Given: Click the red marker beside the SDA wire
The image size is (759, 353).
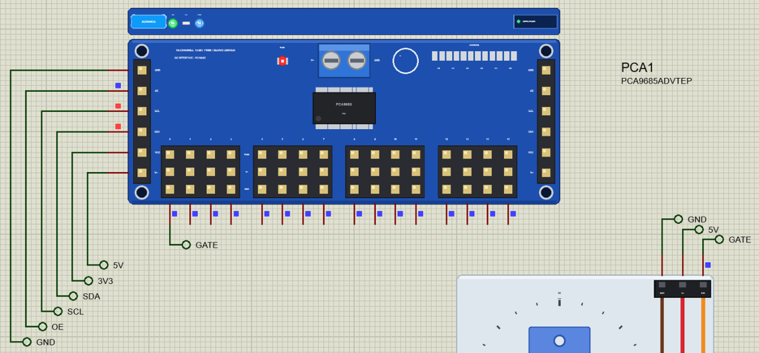Looking at the screenshot, I should tap(118, 126).
